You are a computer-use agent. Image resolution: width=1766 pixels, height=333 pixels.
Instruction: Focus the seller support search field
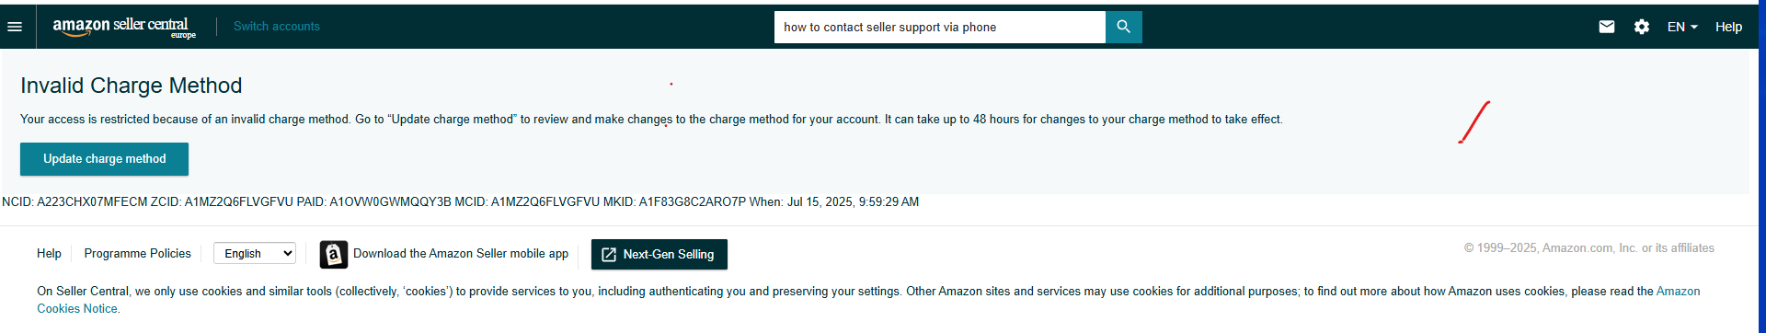pos(939,27)
